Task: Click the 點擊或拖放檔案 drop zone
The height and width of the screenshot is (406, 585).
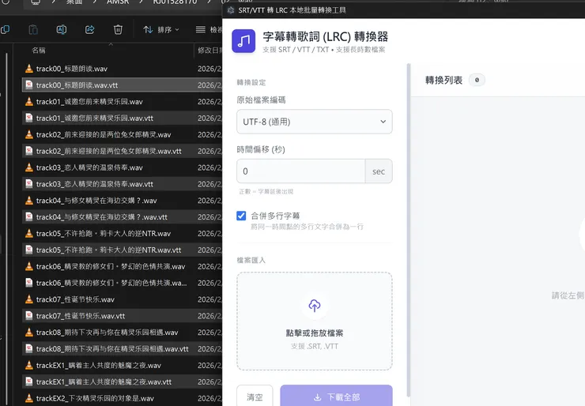Action: [315, 321]
